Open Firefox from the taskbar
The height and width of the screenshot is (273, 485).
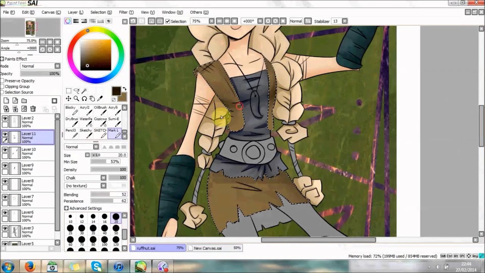coord(30,267)
